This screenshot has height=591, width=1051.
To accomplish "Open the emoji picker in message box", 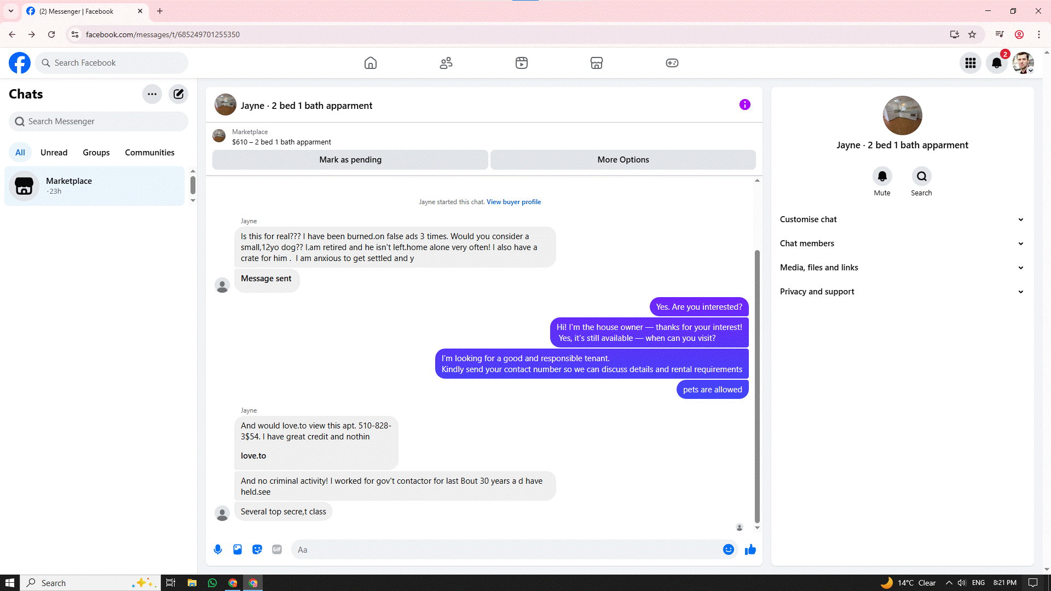I will coord(728,549).
